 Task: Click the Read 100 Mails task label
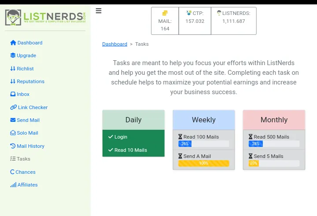(201, 137)
